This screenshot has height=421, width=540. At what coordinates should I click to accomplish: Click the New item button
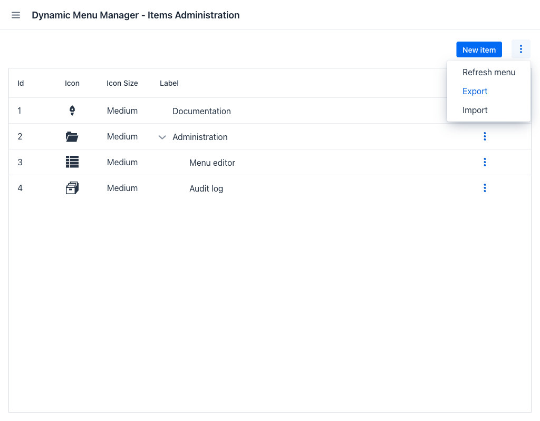click(x=479, y=50)
